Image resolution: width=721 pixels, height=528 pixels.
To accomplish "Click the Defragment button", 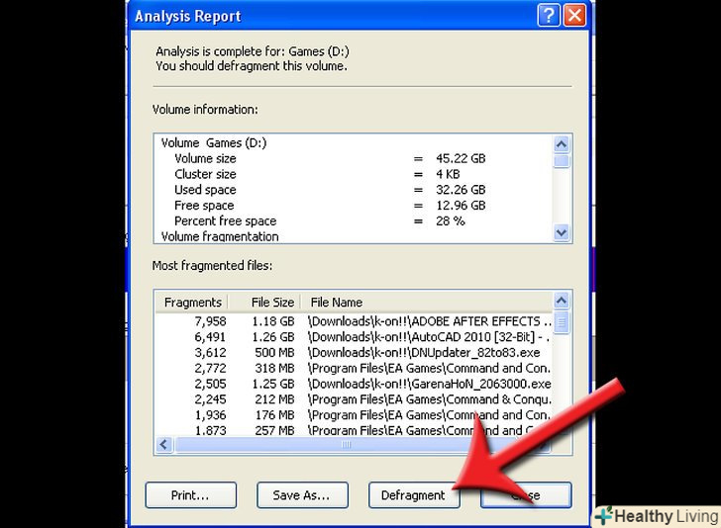I will (x=414, y=495).
